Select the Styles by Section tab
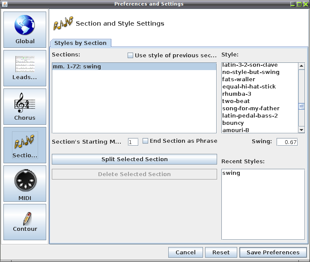310x262 pixels. (x=80, y=43)
